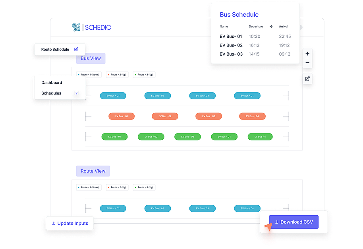Select EV Bus- 02 row in Bus Schedule
The image size is (363, 249).
coord(255,45)
